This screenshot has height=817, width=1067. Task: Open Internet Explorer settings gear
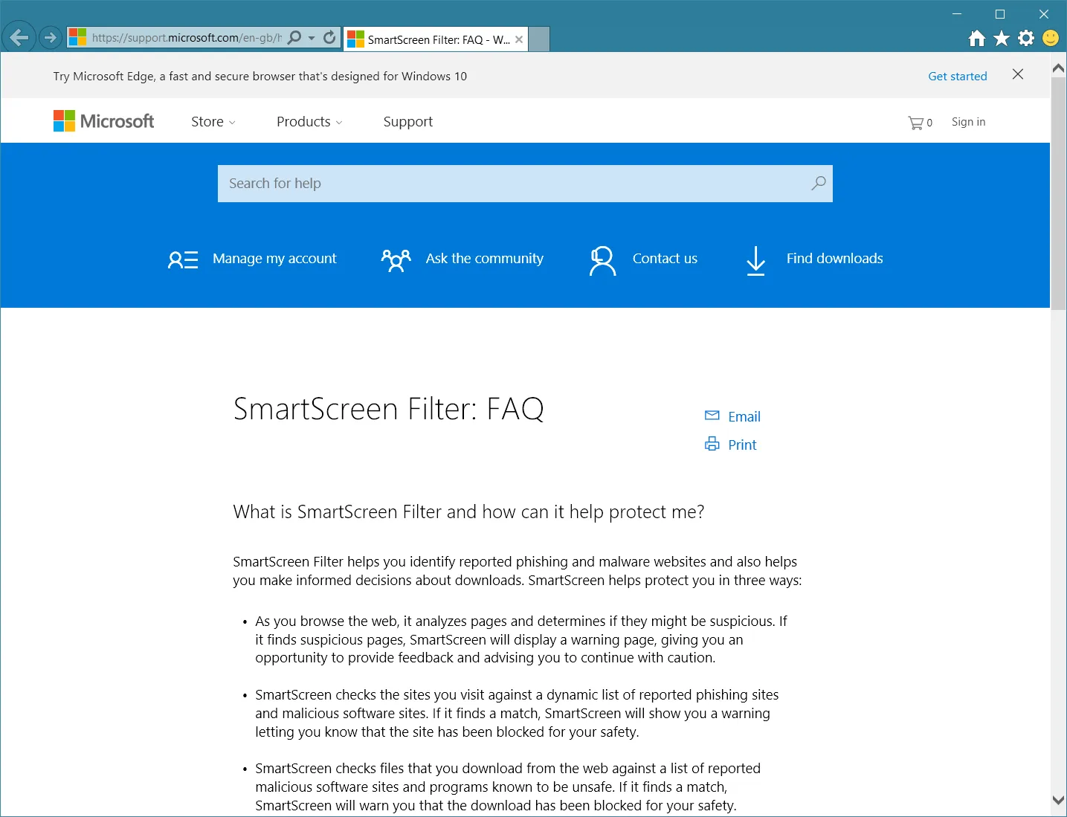(1025, 38)
